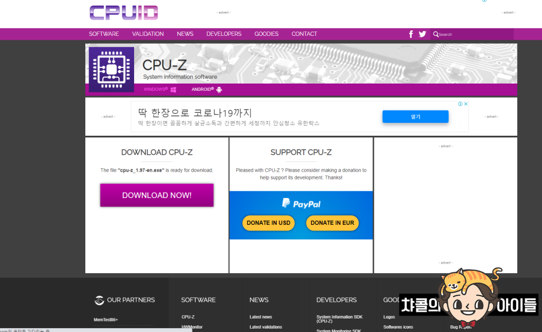Screen dimensions: 542x332
Task: Click the Android robot icon
Action: pos(219,90)
